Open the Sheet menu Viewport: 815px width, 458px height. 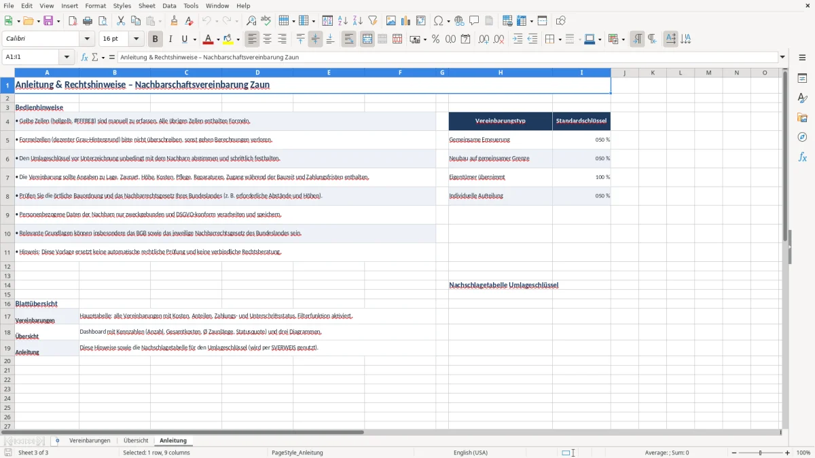pos(147,5)
